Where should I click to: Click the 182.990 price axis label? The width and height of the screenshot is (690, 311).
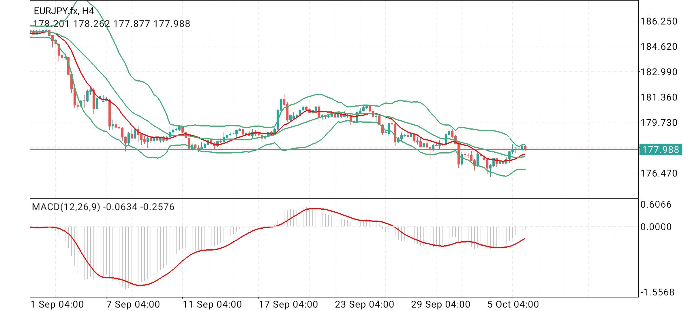(659, 72)
